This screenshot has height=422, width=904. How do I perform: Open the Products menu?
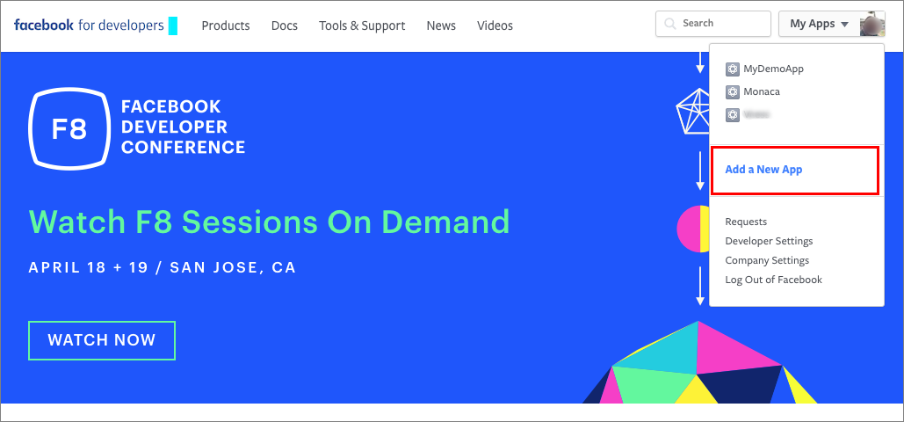pyautogui.click(x=226, y=25)
